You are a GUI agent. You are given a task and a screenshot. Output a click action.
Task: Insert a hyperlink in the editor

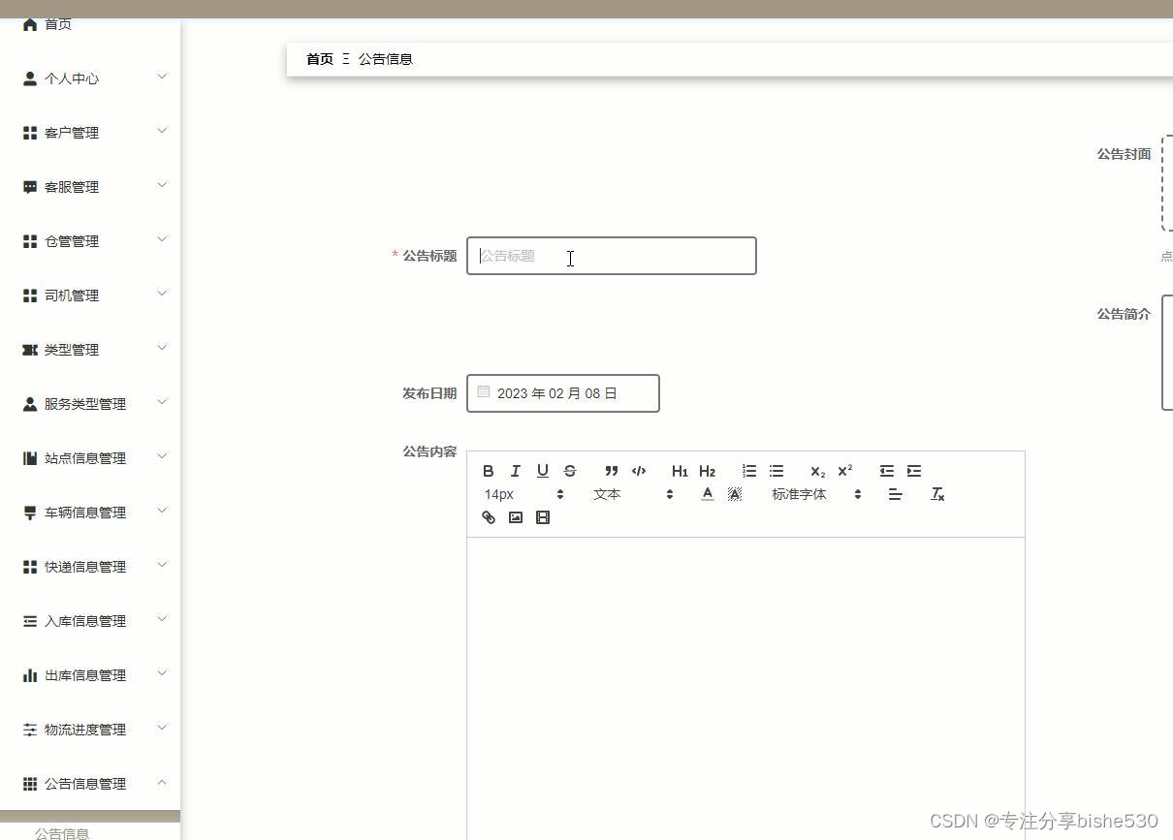(489, 517)
